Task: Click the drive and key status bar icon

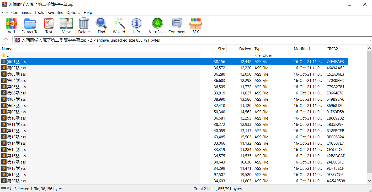Action: (x=7, y=188)
